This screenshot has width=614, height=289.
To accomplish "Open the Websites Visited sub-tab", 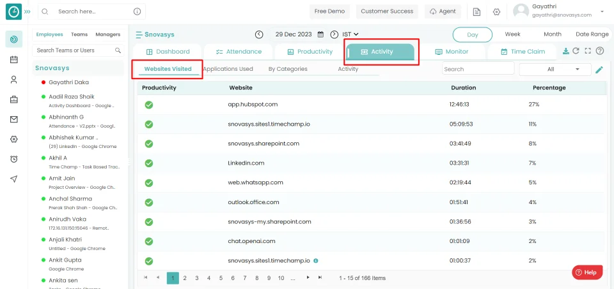I will coord(168,69).
